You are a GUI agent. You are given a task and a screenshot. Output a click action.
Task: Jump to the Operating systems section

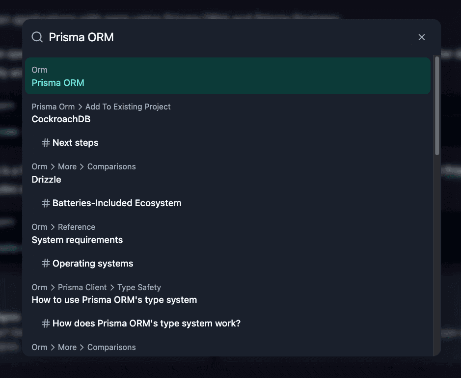[x=93, y=263]
